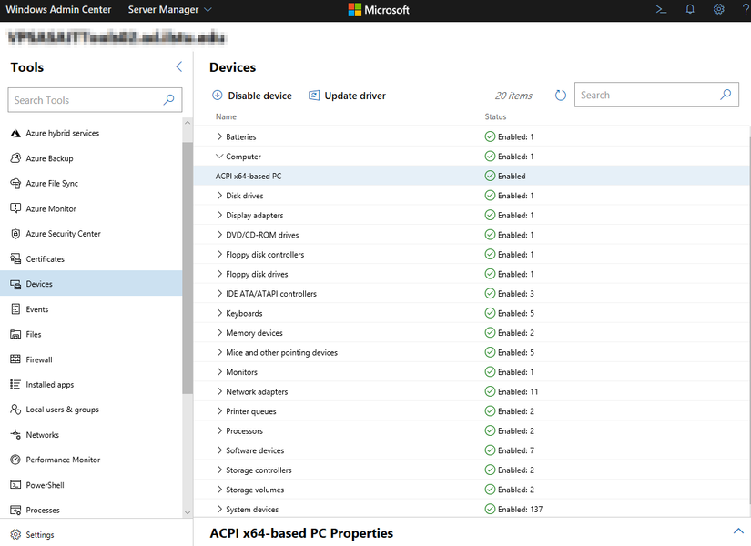The height and width of the screenshot is (546, 751).
Task: Click the Firewall icon
Action: [15, 359]
